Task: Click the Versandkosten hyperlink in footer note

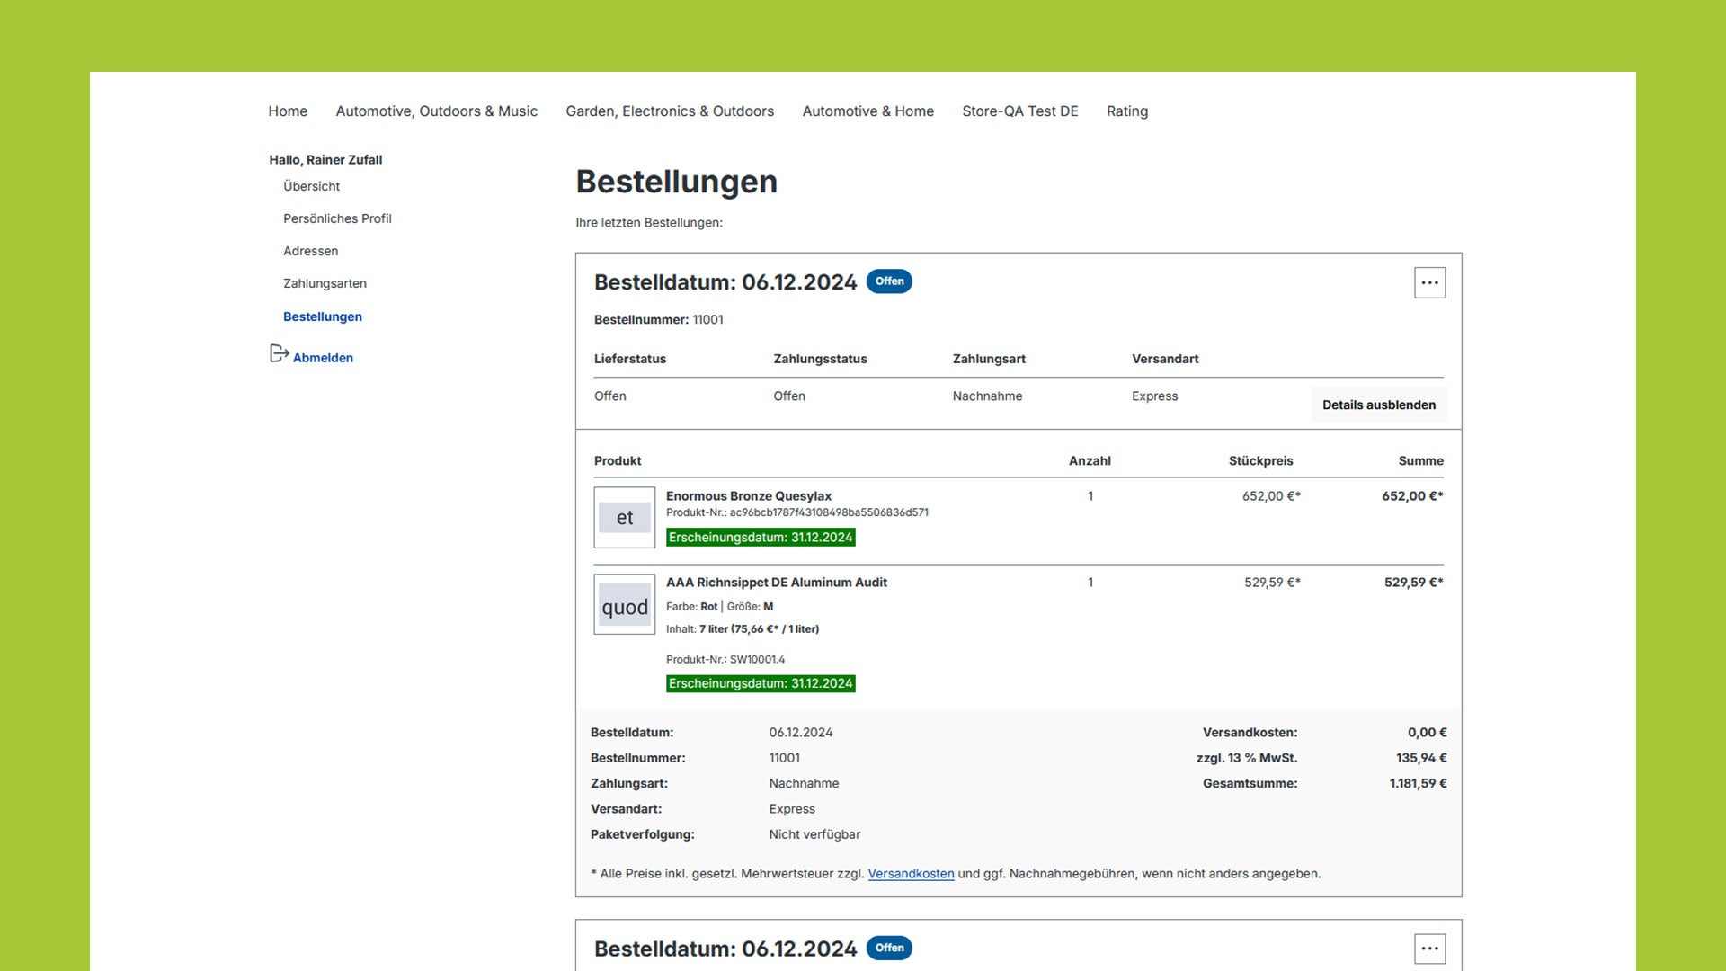Action: (911, 873)
